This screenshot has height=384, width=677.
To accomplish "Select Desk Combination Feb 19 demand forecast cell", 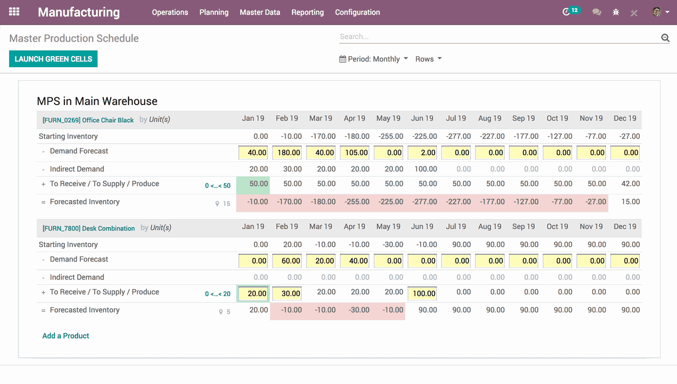I will click(x=287, y=261).
